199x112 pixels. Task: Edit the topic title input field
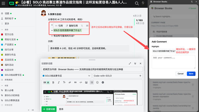coord(92,69)
